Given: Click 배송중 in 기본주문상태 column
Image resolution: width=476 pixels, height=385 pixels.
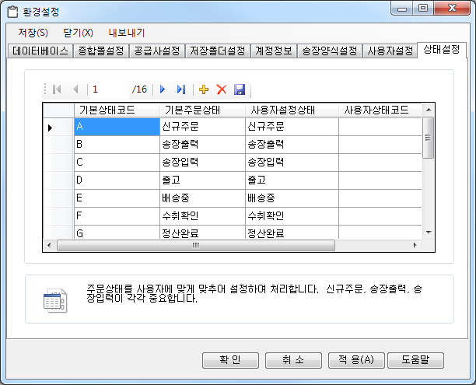Looking at the screenshot, I should click(x=202, y=198).
